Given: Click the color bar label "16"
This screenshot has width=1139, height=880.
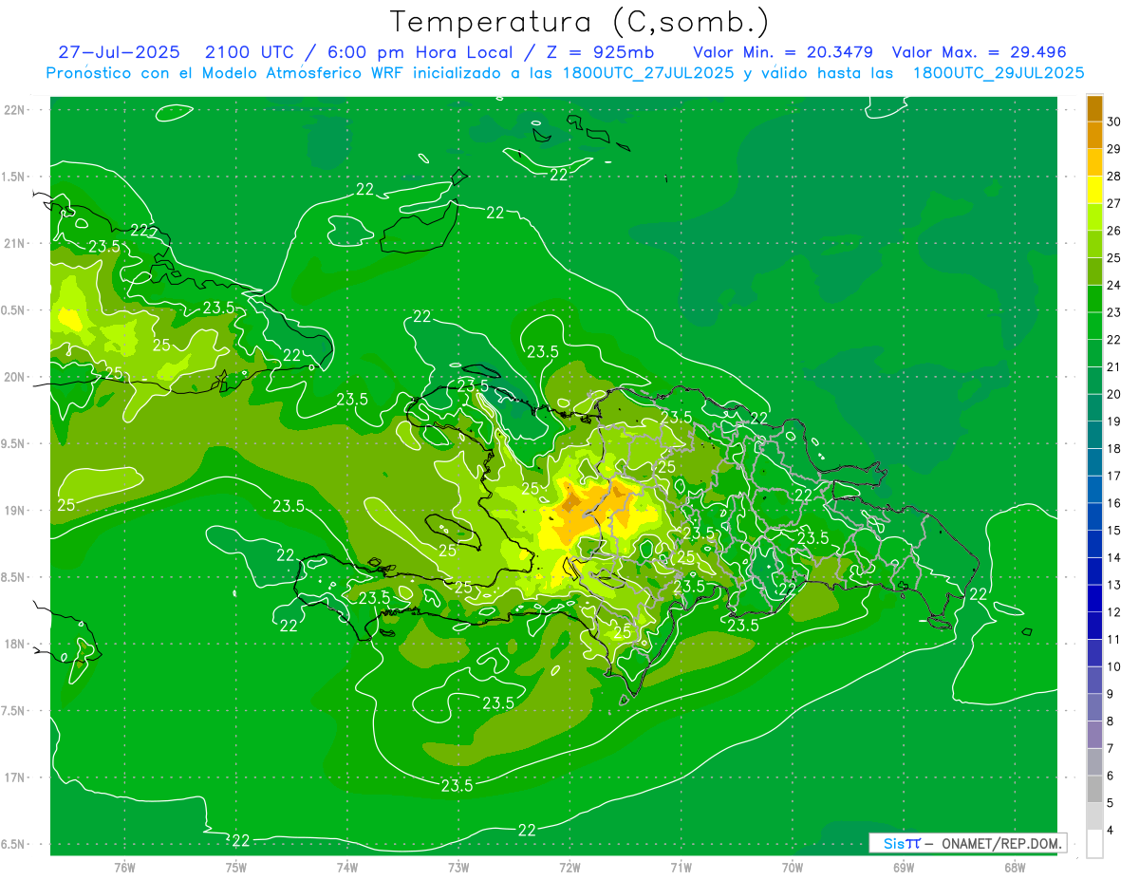Looking at the screenshot, I should click(1114, 503).
